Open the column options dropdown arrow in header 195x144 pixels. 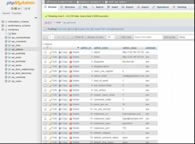[78, 48]
